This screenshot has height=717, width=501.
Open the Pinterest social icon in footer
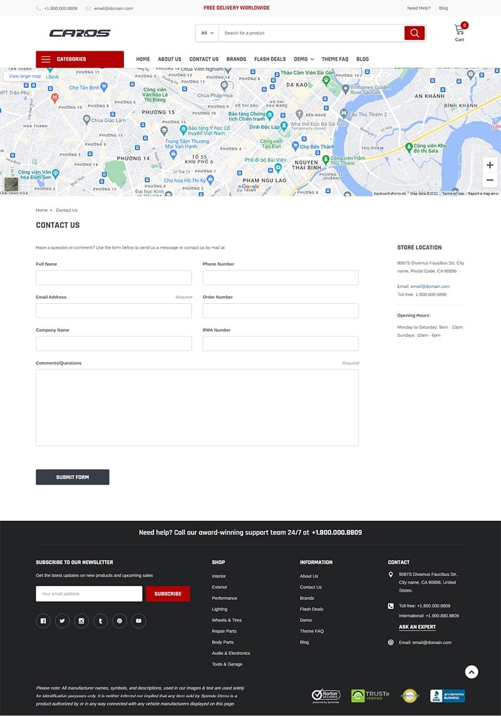(x=120, y=621)
